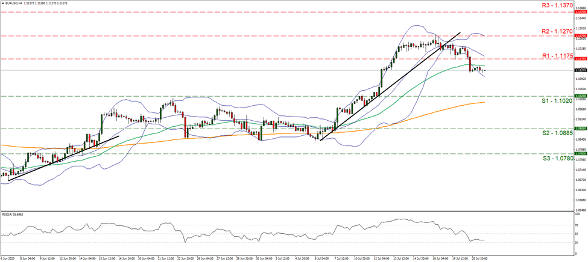Click the dropdown arrow beside EURUSD,H4
Screen dimensions: 588x262
coord(3,2)
